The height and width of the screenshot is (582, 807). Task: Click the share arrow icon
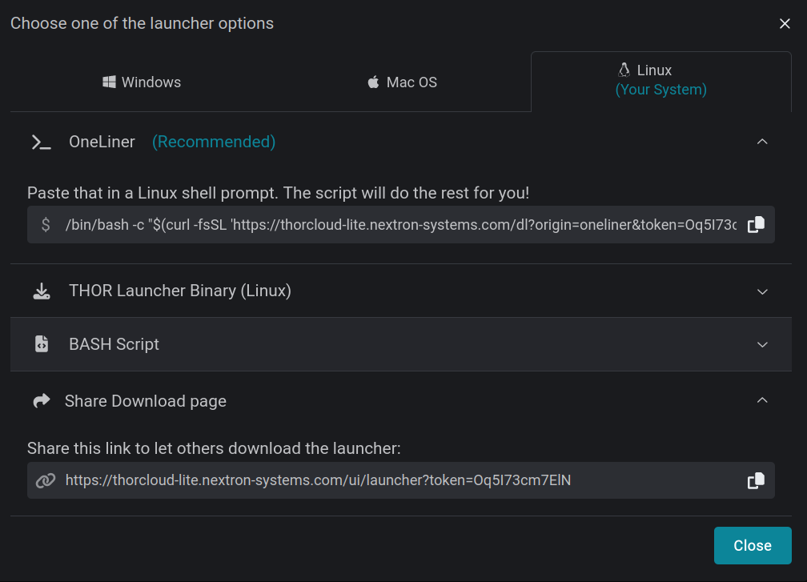coord(41,401)
